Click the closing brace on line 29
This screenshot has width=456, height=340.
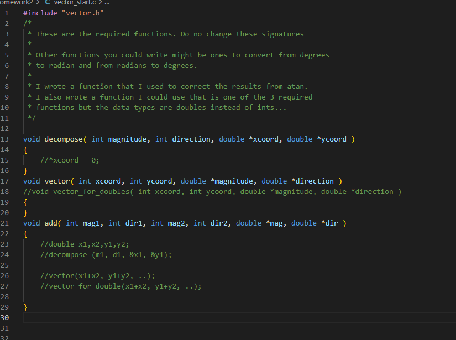[x=25, y=307]
